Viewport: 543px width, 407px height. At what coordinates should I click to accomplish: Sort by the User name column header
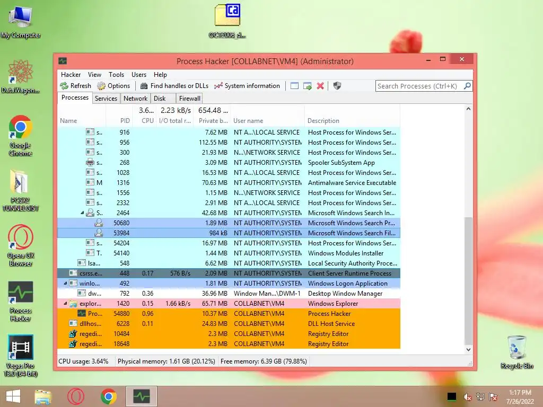(x=268, y=121)
